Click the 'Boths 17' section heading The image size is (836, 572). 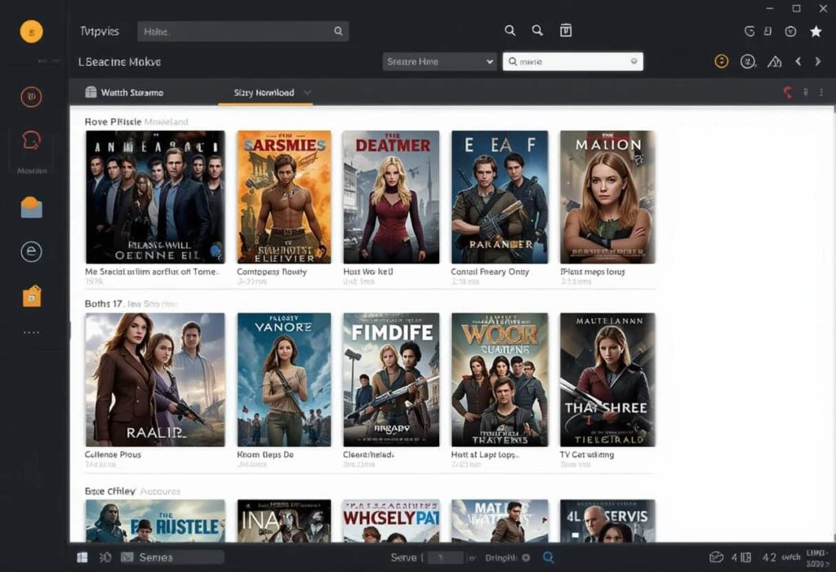point(104,304)
